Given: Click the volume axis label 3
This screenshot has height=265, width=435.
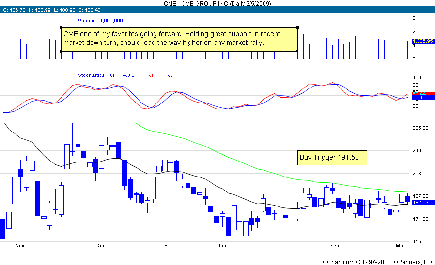Looking at the screenshot, I should pos(414,18).
